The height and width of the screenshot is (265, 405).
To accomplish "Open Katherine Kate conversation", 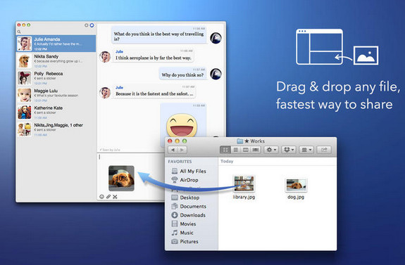I will [x=56, y=112].
